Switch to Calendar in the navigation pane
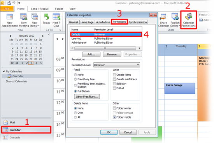The width and height of the screenshot is (214, 143). tap(26, 130)
